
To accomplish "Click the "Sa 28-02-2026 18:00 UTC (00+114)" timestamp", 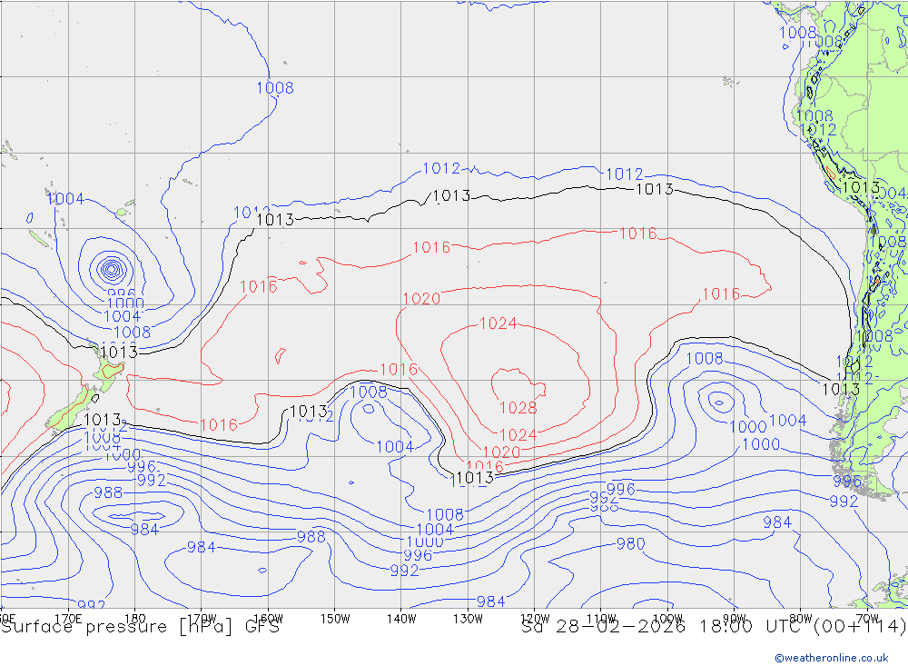I will pos(714,627).
